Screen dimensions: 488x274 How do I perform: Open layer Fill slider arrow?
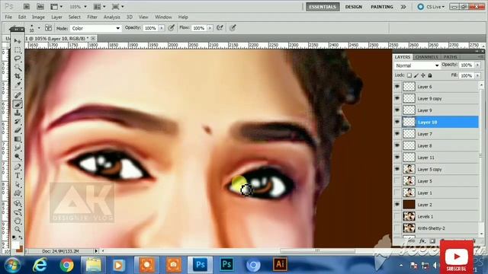click(477, 75)
